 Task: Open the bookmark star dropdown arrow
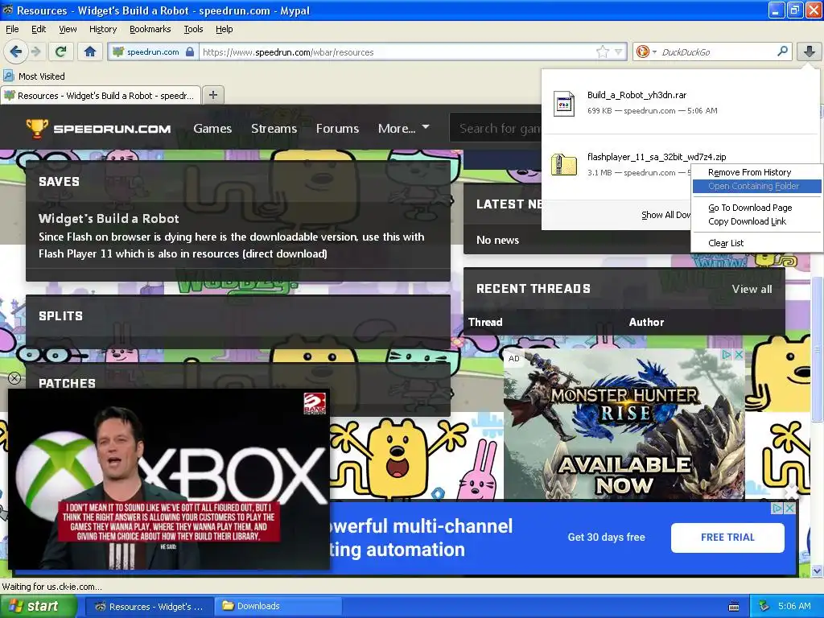tap(619, 51)
